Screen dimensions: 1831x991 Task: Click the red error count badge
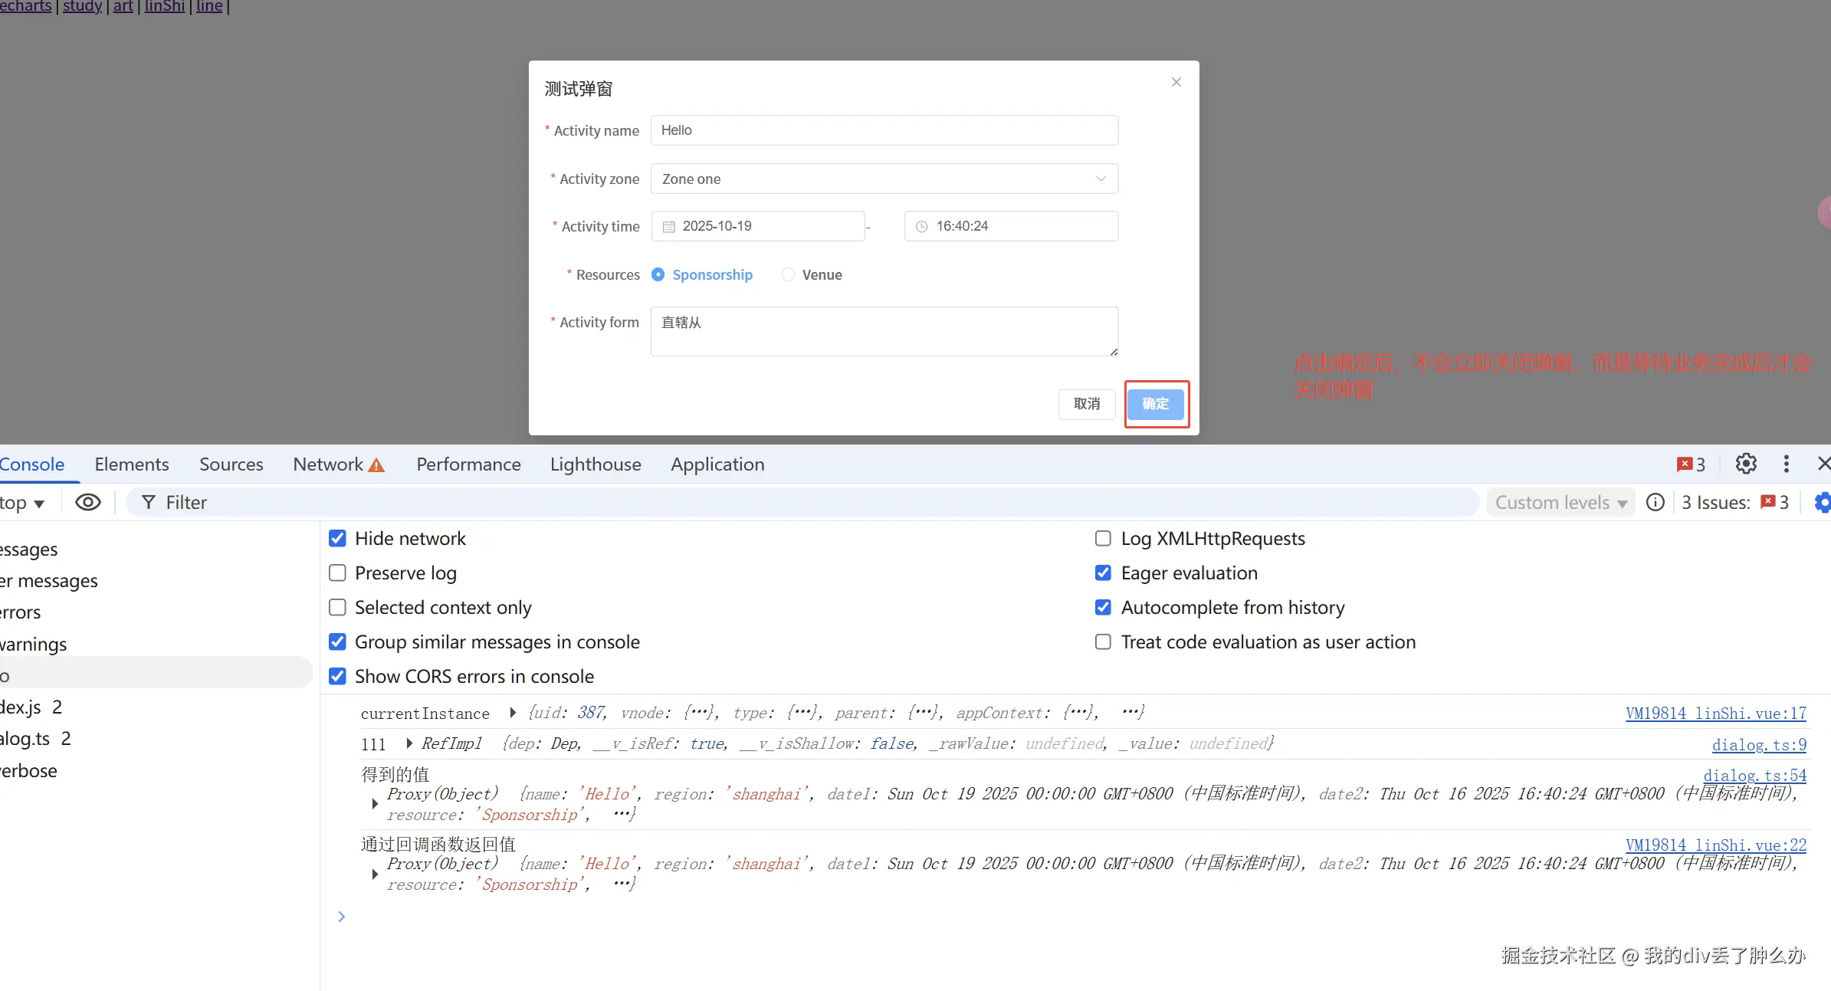(x=1691, y=464)
